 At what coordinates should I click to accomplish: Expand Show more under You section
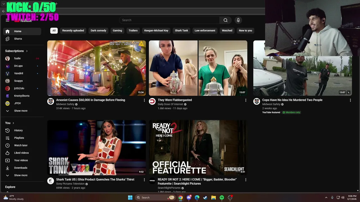click(22, 175)
